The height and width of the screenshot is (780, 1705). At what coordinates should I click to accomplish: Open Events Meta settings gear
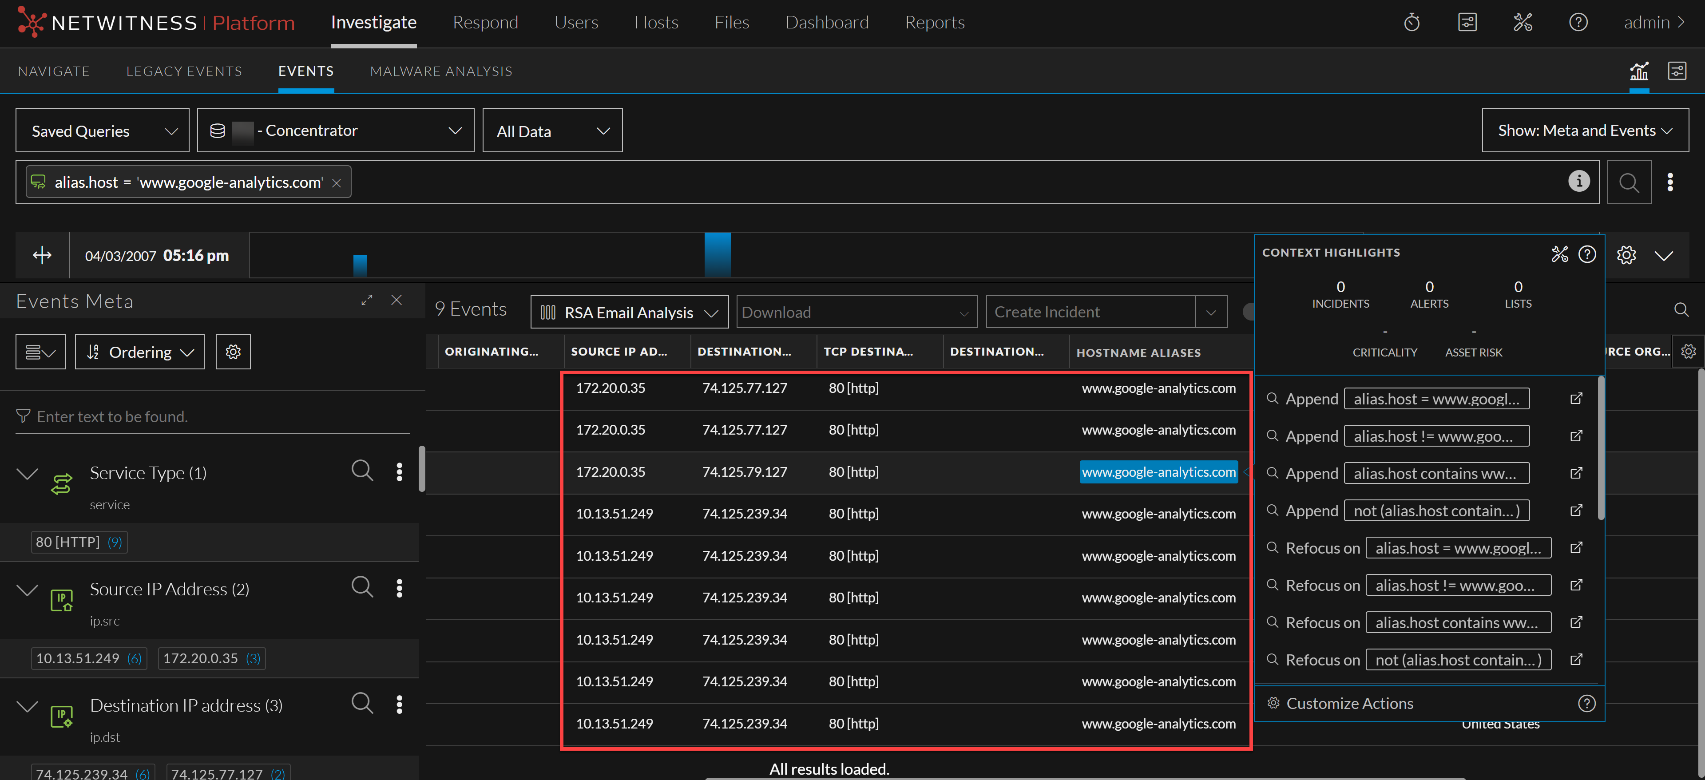pyautogui.click(x=233, y=351)
